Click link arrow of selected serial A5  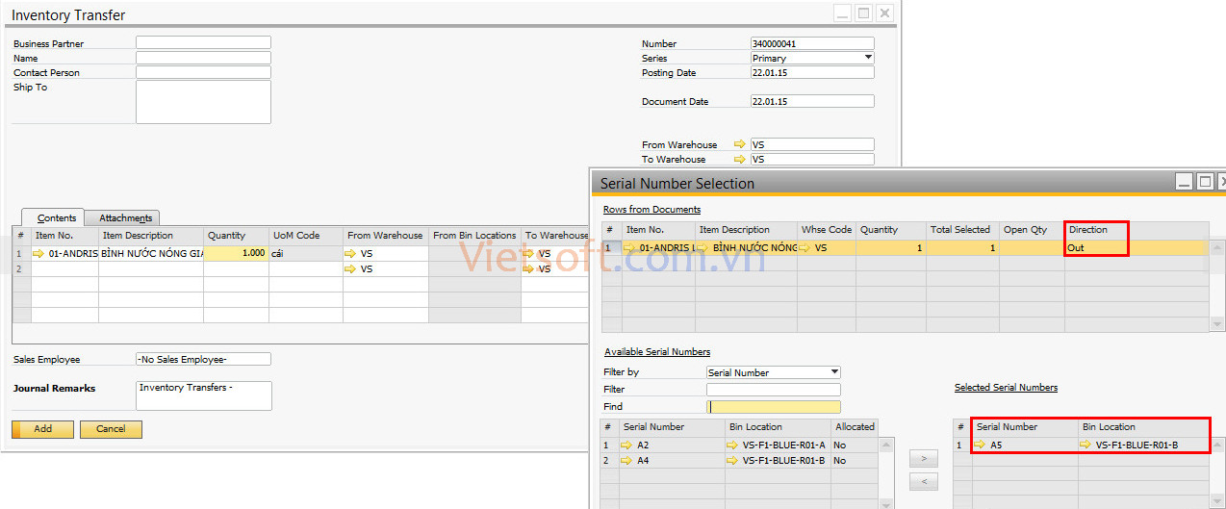point(980,445)
